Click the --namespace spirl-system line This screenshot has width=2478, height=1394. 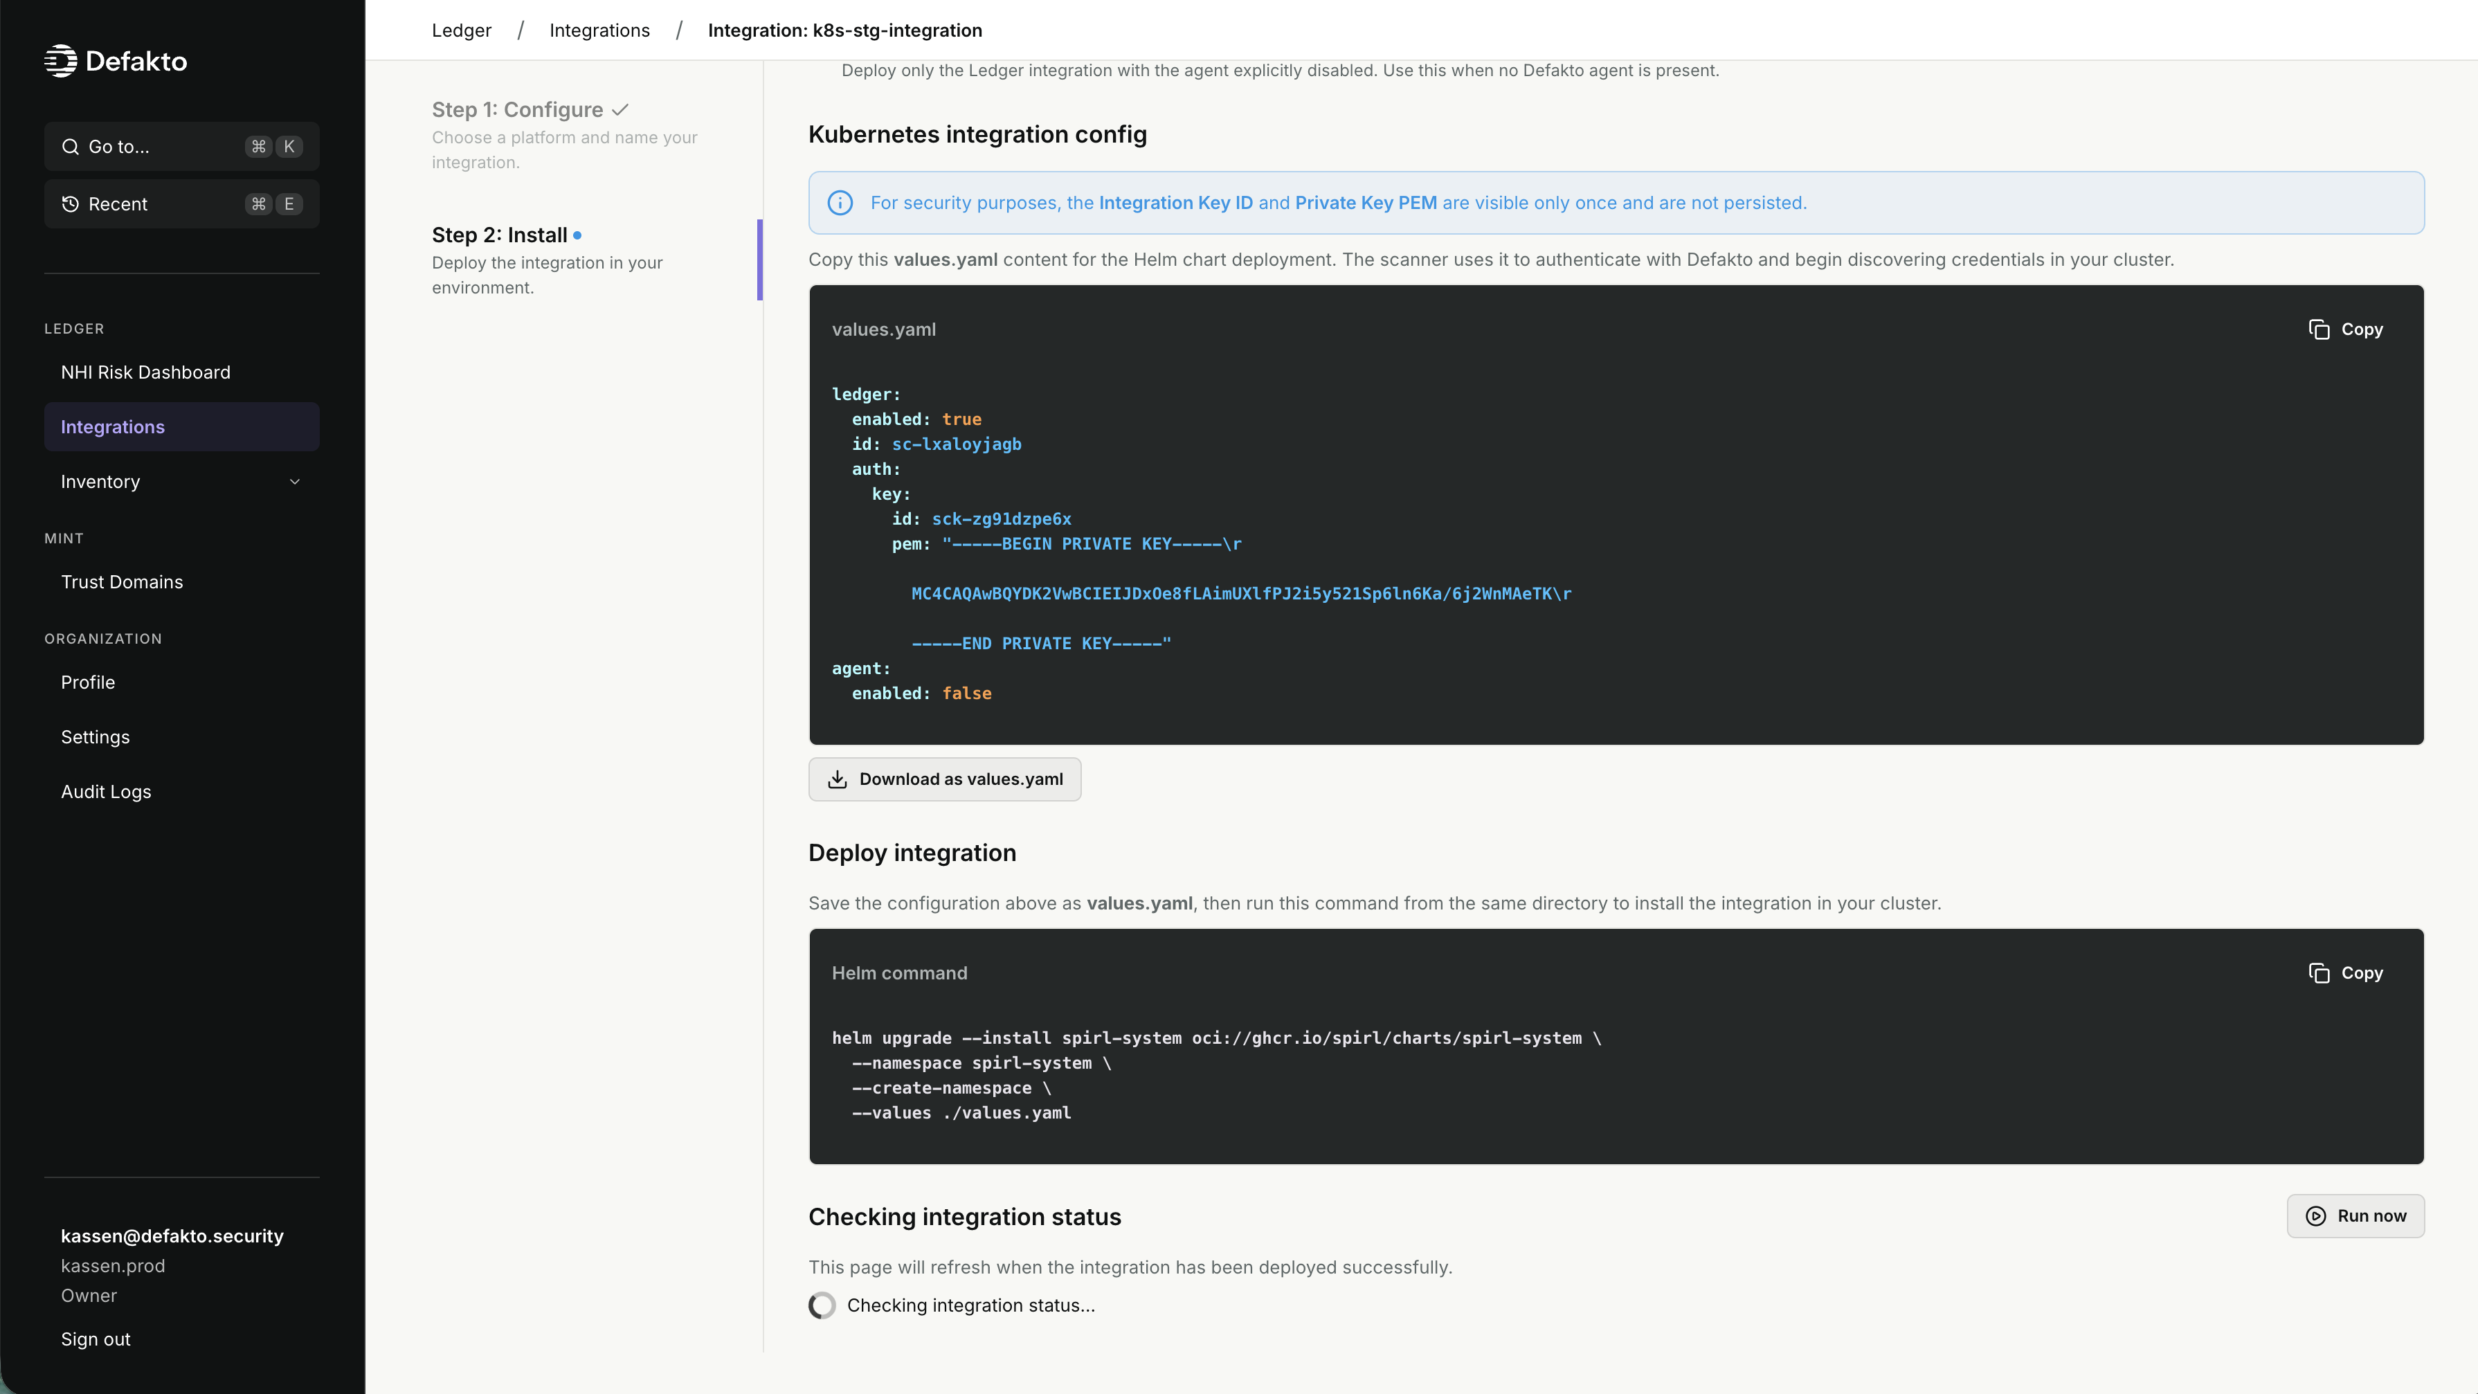[982, 1063]
